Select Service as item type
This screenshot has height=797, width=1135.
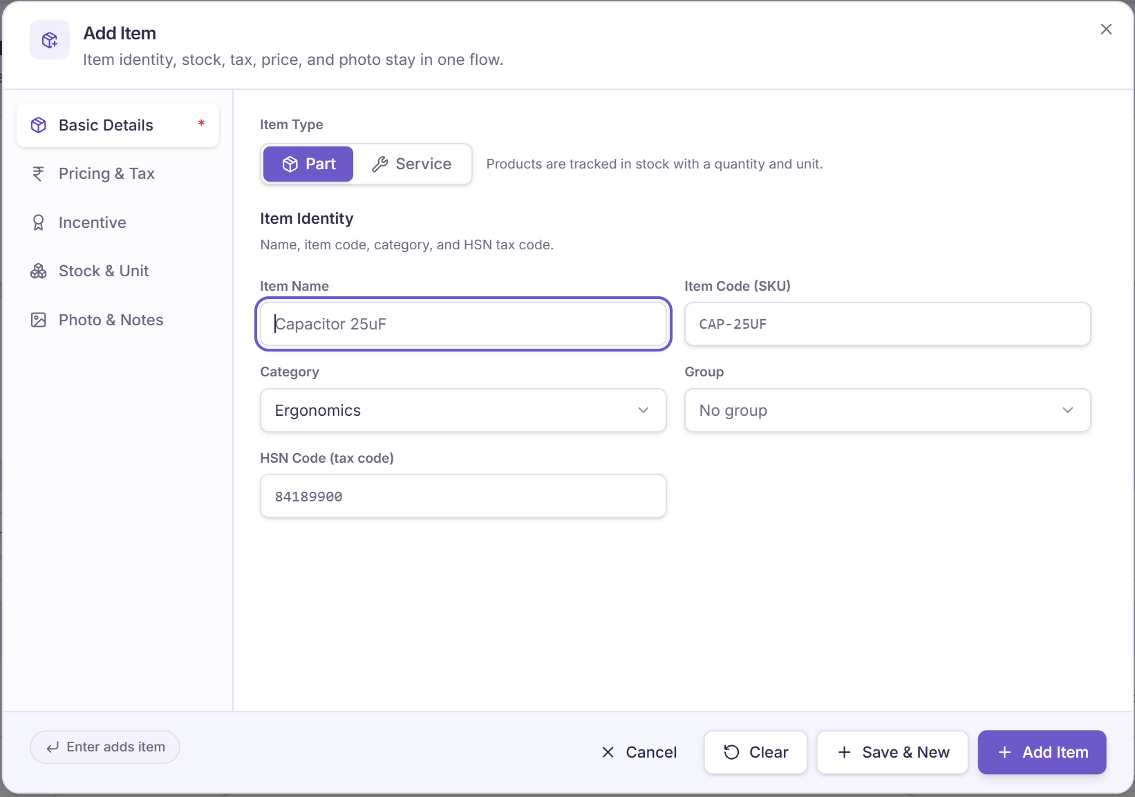pyautogui.click(x=412, y=164)
